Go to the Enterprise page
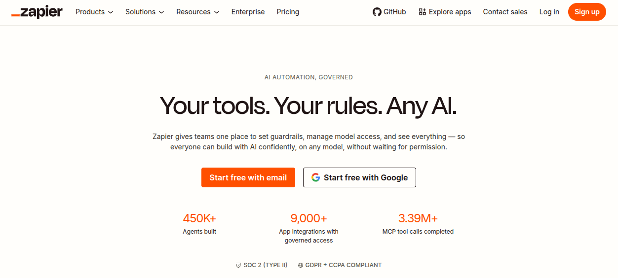This screenshot has width=618, height=278. pyautogui.click(x=248, y=12)
